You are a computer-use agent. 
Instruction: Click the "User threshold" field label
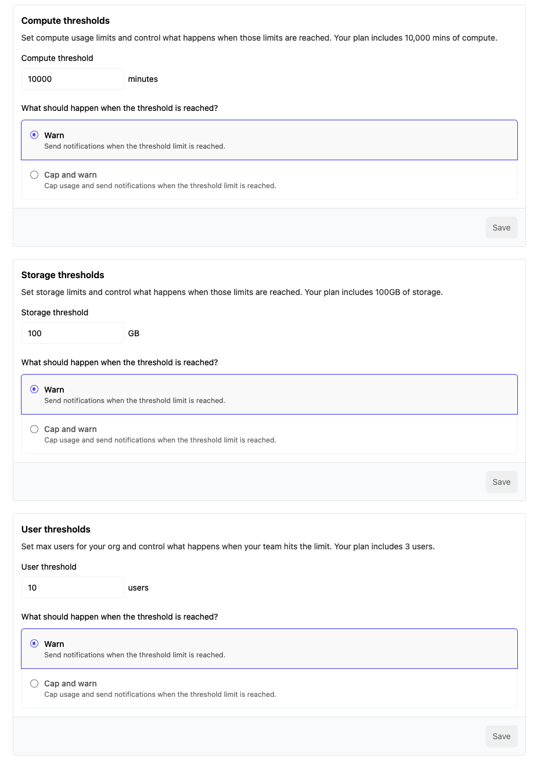point(49,567)
